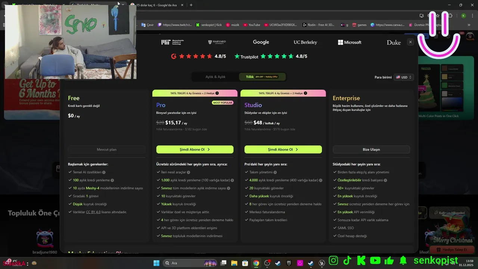This screenshot has width=478, height=269.
Task: Open Unreal Engine from the taskbar
Action: 322,263
